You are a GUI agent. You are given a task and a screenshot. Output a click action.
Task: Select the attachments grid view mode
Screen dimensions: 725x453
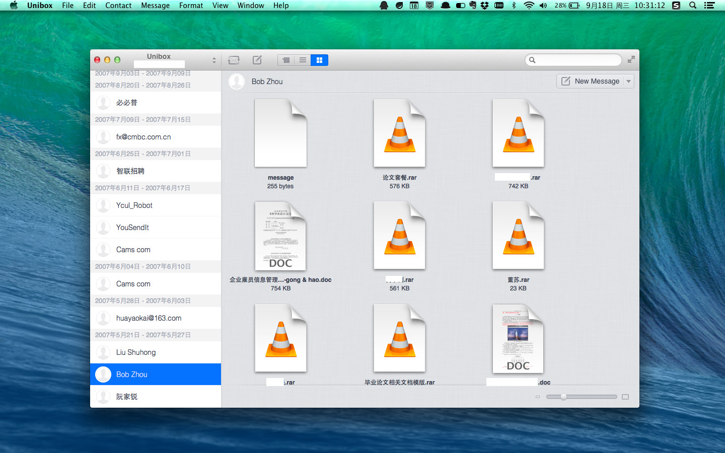click(319, 60)
